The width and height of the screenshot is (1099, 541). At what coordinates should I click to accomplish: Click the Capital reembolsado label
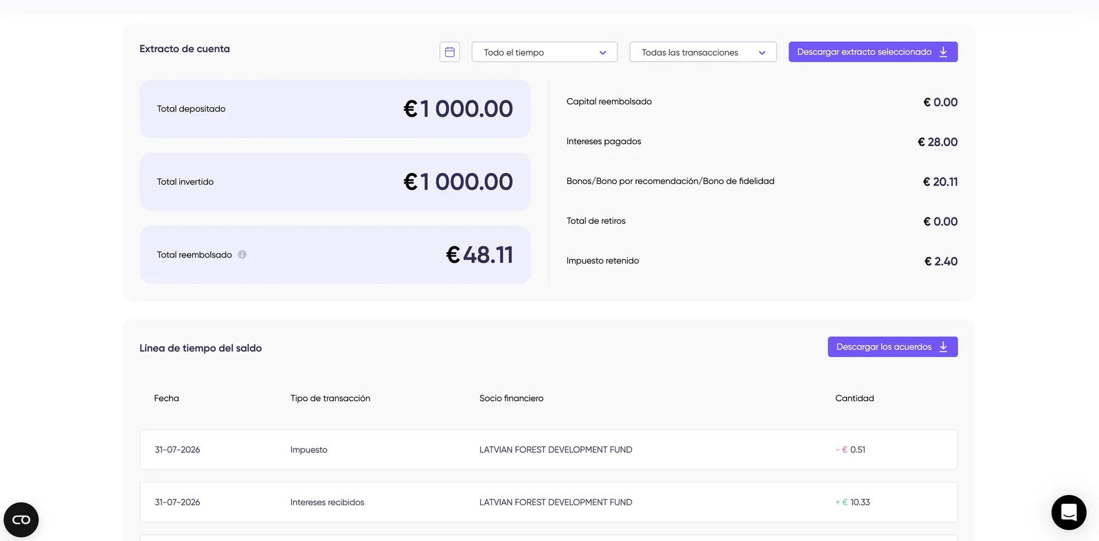pos(609,102)
